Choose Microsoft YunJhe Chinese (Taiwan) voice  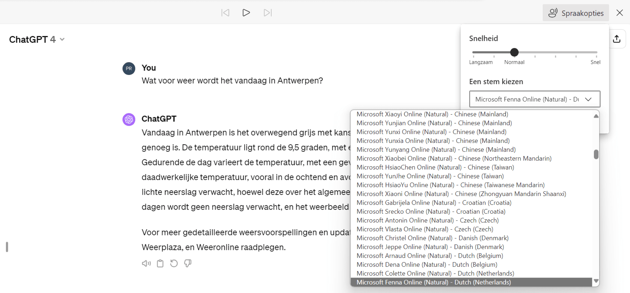coord(472,176)
